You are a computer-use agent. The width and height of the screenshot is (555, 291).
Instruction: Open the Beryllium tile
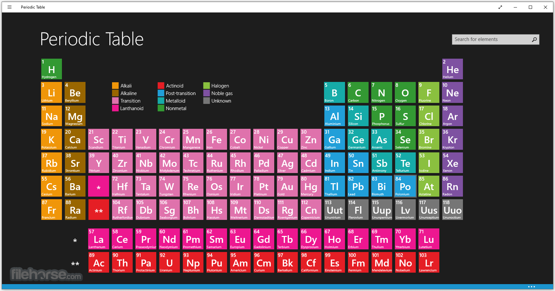75,92
